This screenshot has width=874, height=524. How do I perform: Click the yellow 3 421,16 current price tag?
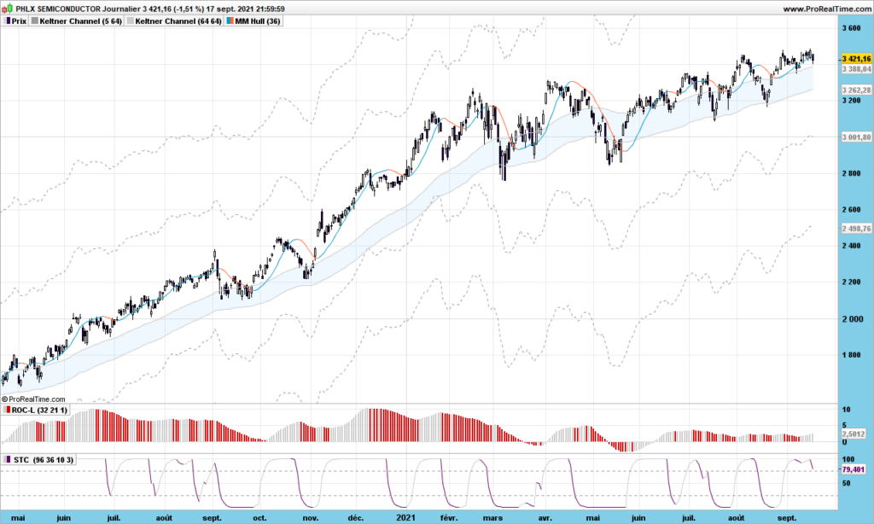point(856,59)
